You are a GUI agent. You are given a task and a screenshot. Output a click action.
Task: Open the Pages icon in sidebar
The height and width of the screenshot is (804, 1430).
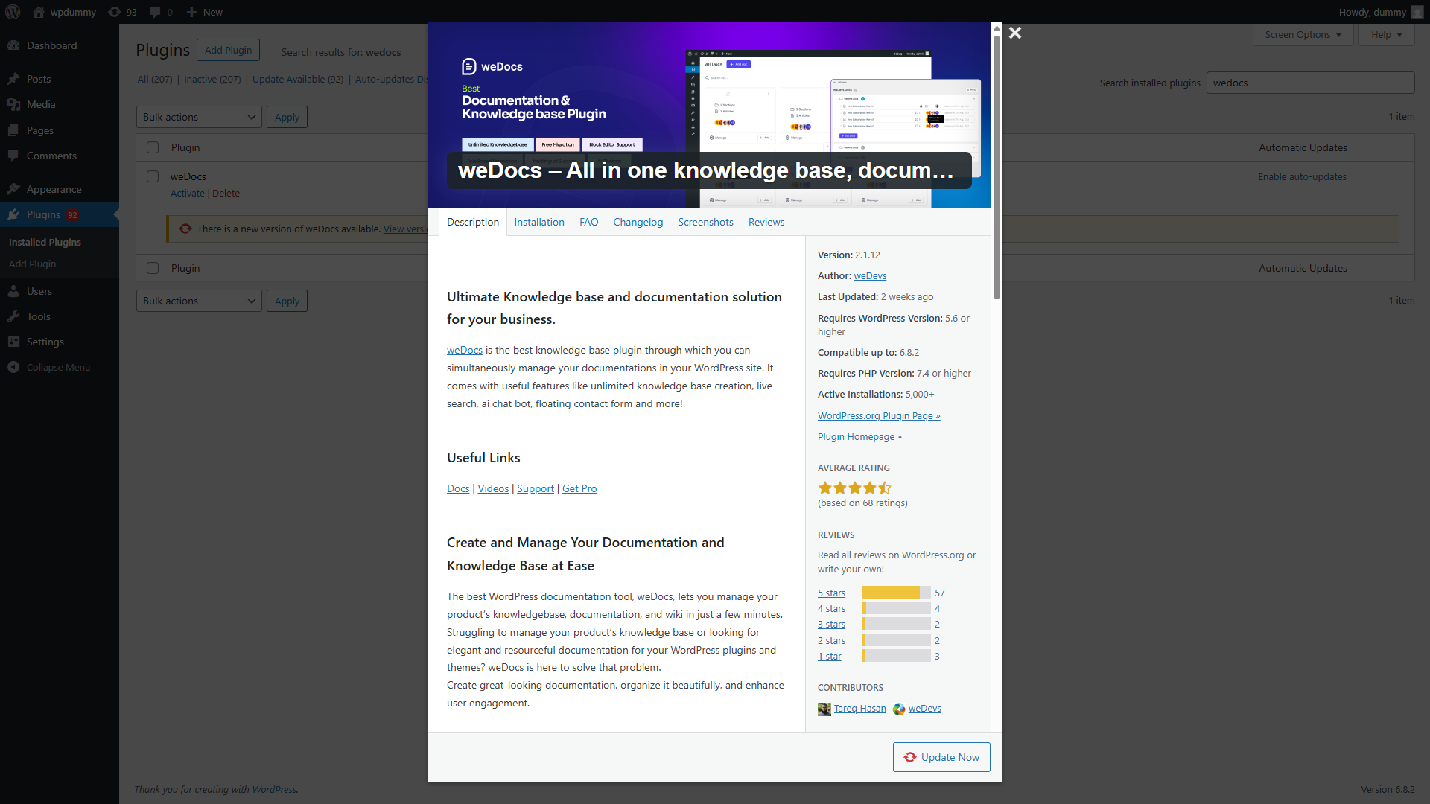(x=13, y=130)
